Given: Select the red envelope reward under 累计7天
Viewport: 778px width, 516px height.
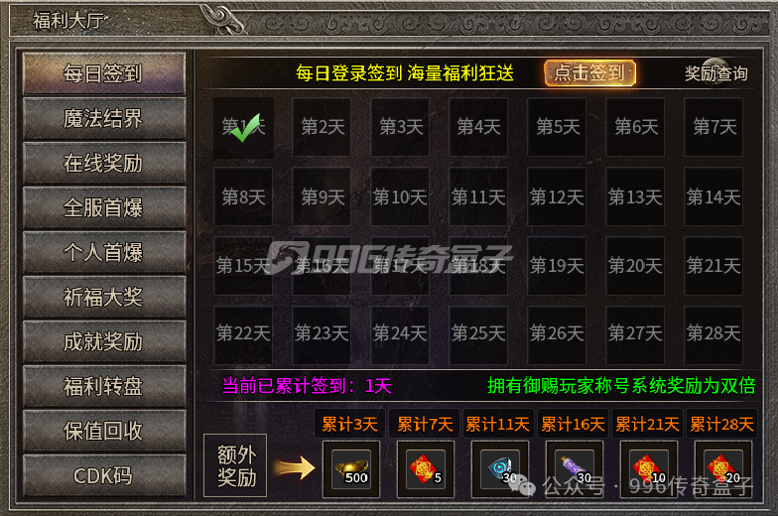Looking at the screenshot, I should tap(426, 469).
